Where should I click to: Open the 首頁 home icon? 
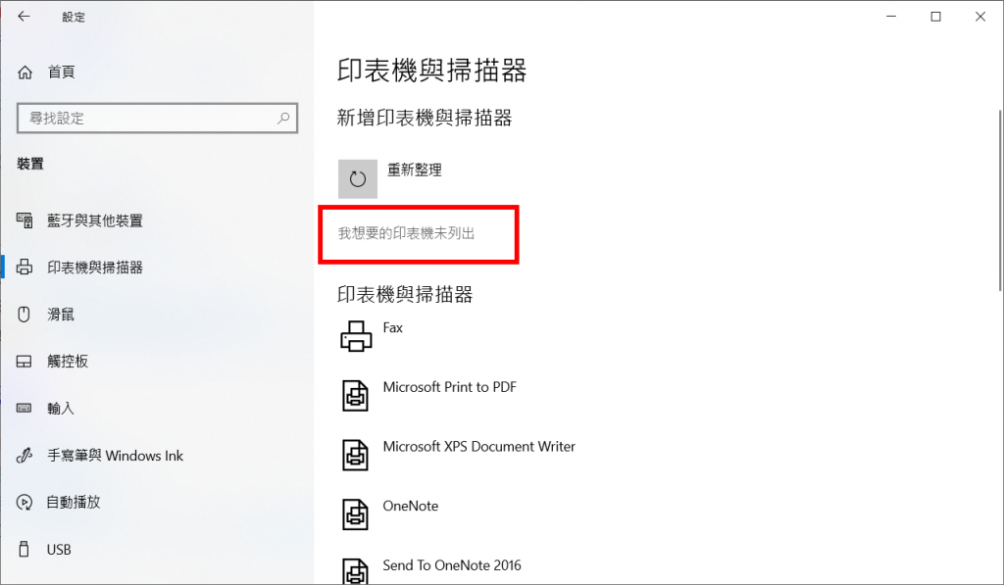(x=25, y=73)
